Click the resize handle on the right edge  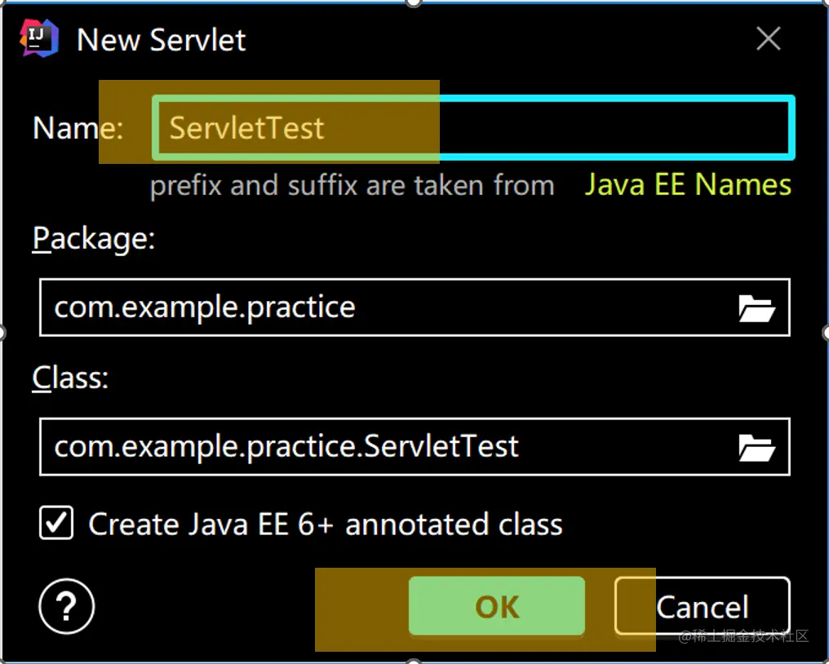(825, 332)
